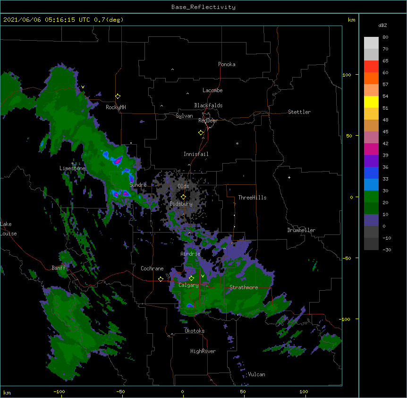Select the Vulcan label

point(256,374)
